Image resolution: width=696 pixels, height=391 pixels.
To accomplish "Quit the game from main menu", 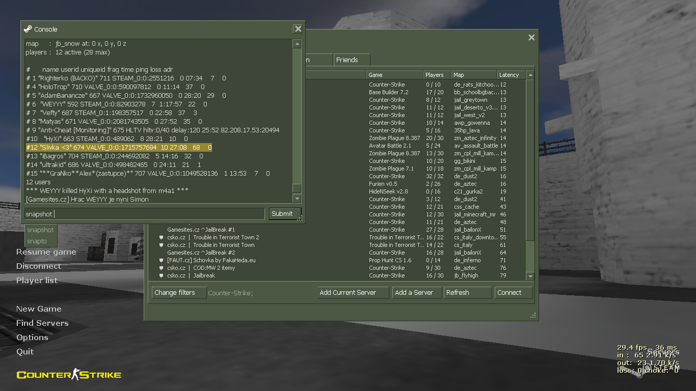I will tap(25, 352).
